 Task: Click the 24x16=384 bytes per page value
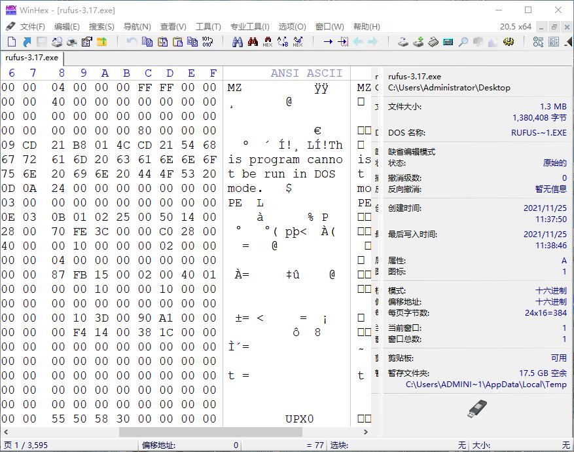tap(545, 313)
